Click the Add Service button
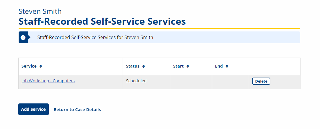Image resolution: width=320 pixels, height=129 pixels. [x=33, y=109]
